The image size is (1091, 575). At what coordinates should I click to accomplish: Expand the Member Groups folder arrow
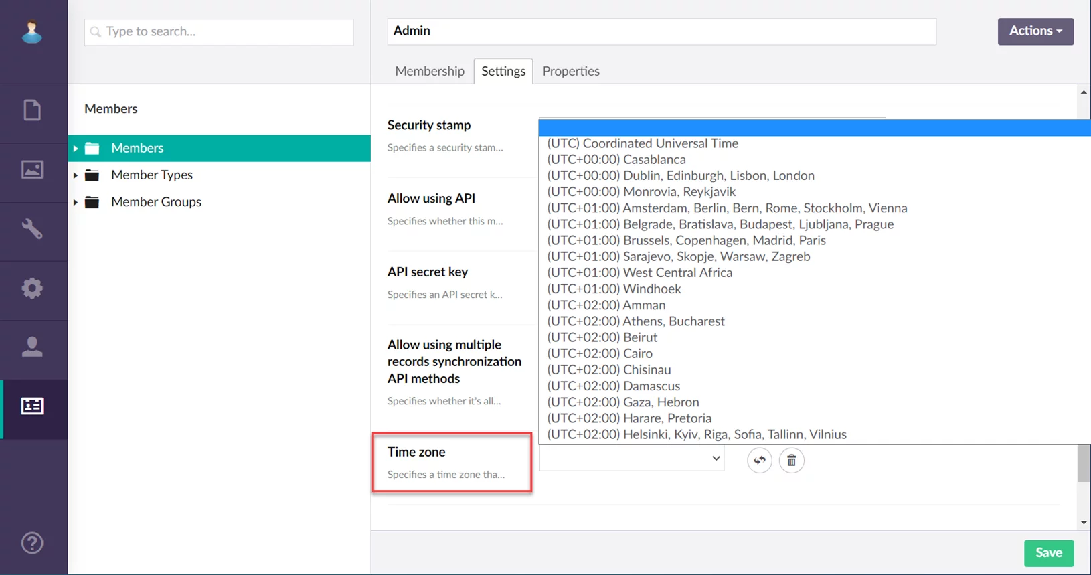(x=76, y=202)
